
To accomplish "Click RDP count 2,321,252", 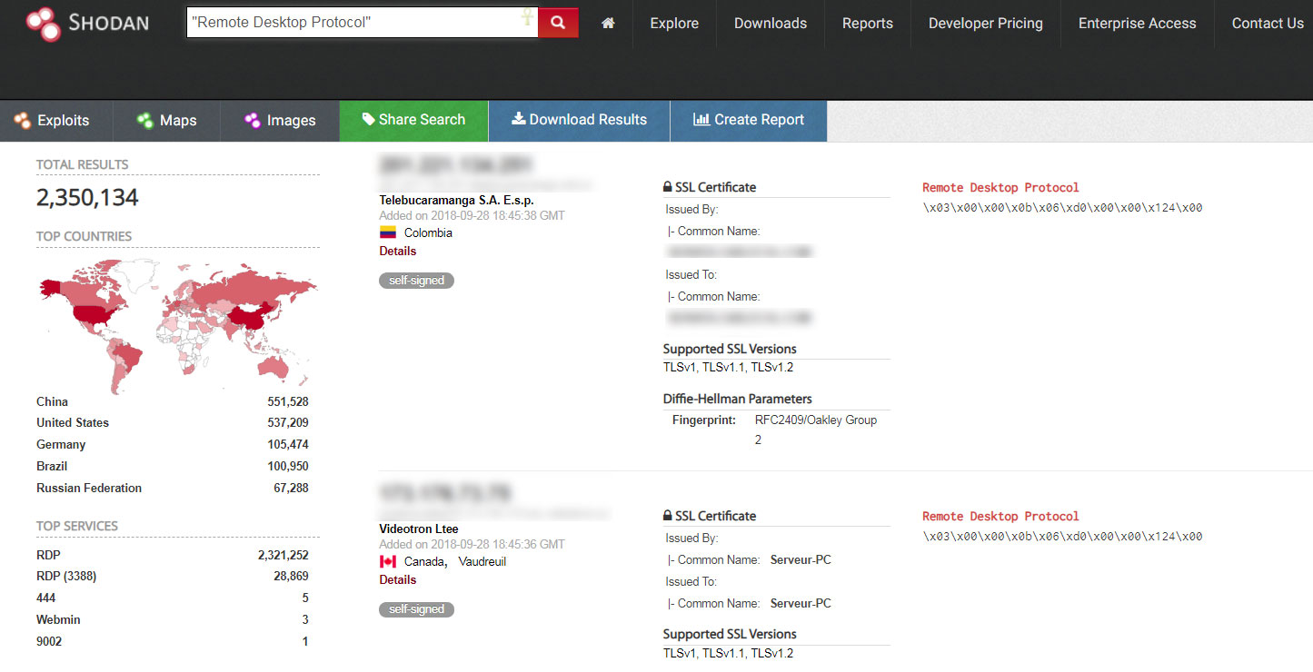I will tap(283, 555).
